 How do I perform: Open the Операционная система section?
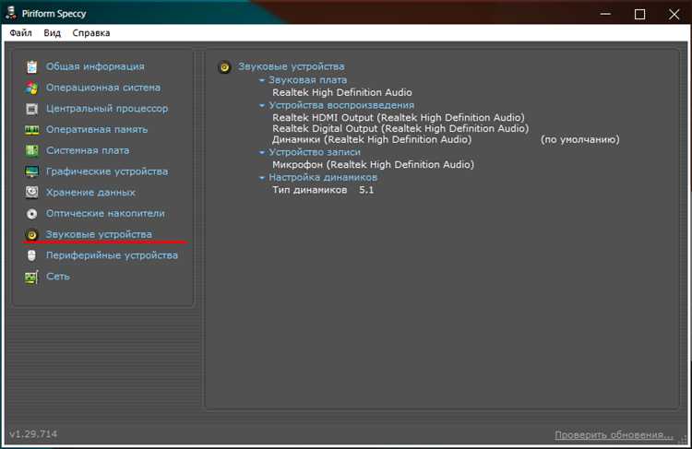pyautogui.click(x=103, y=88)
